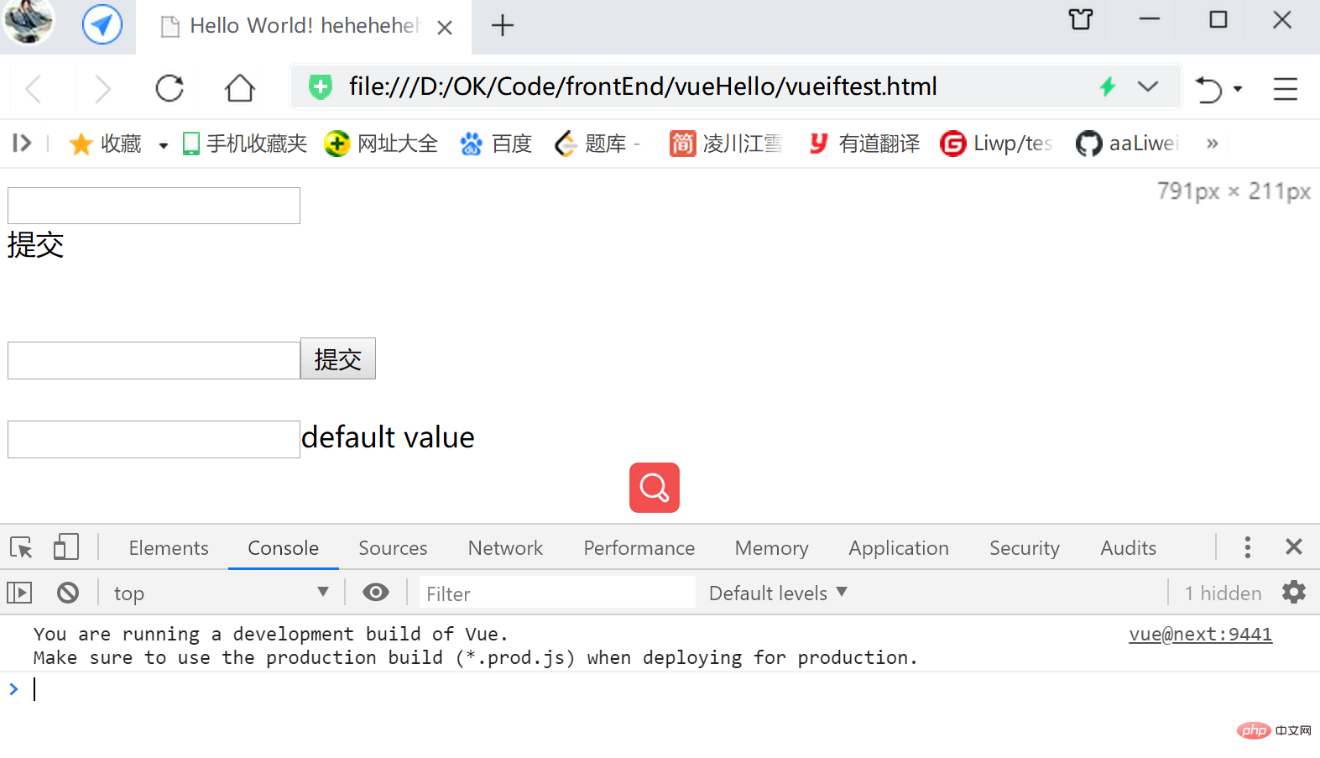Open the top execution context dropdown
This screenshot has height=758, width=1320.
click(x=221, y=593)
